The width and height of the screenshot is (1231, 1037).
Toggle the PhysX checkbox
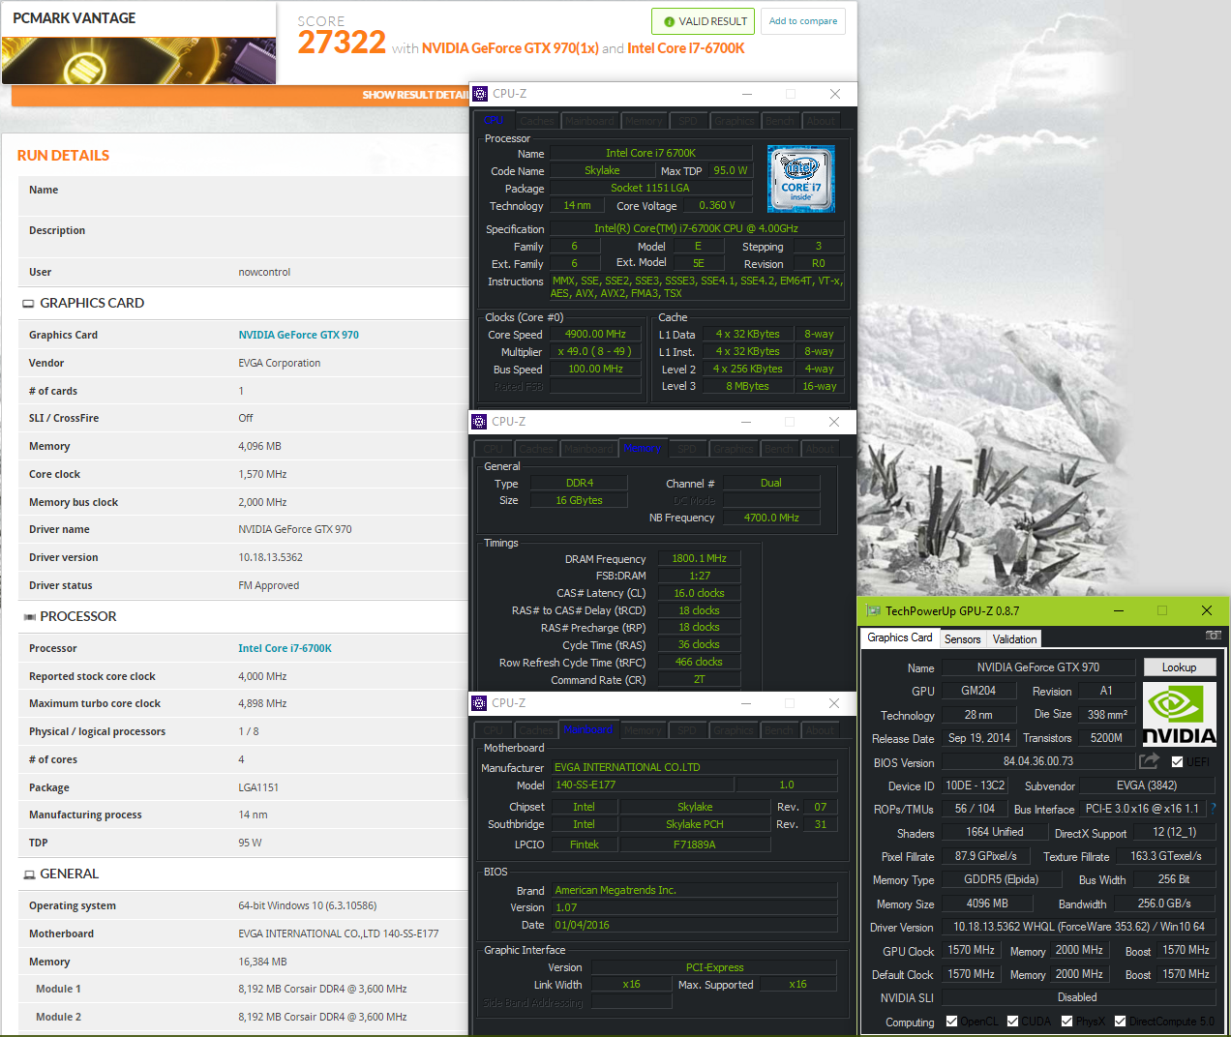pyautogui.click(x=1066, y=1022)
